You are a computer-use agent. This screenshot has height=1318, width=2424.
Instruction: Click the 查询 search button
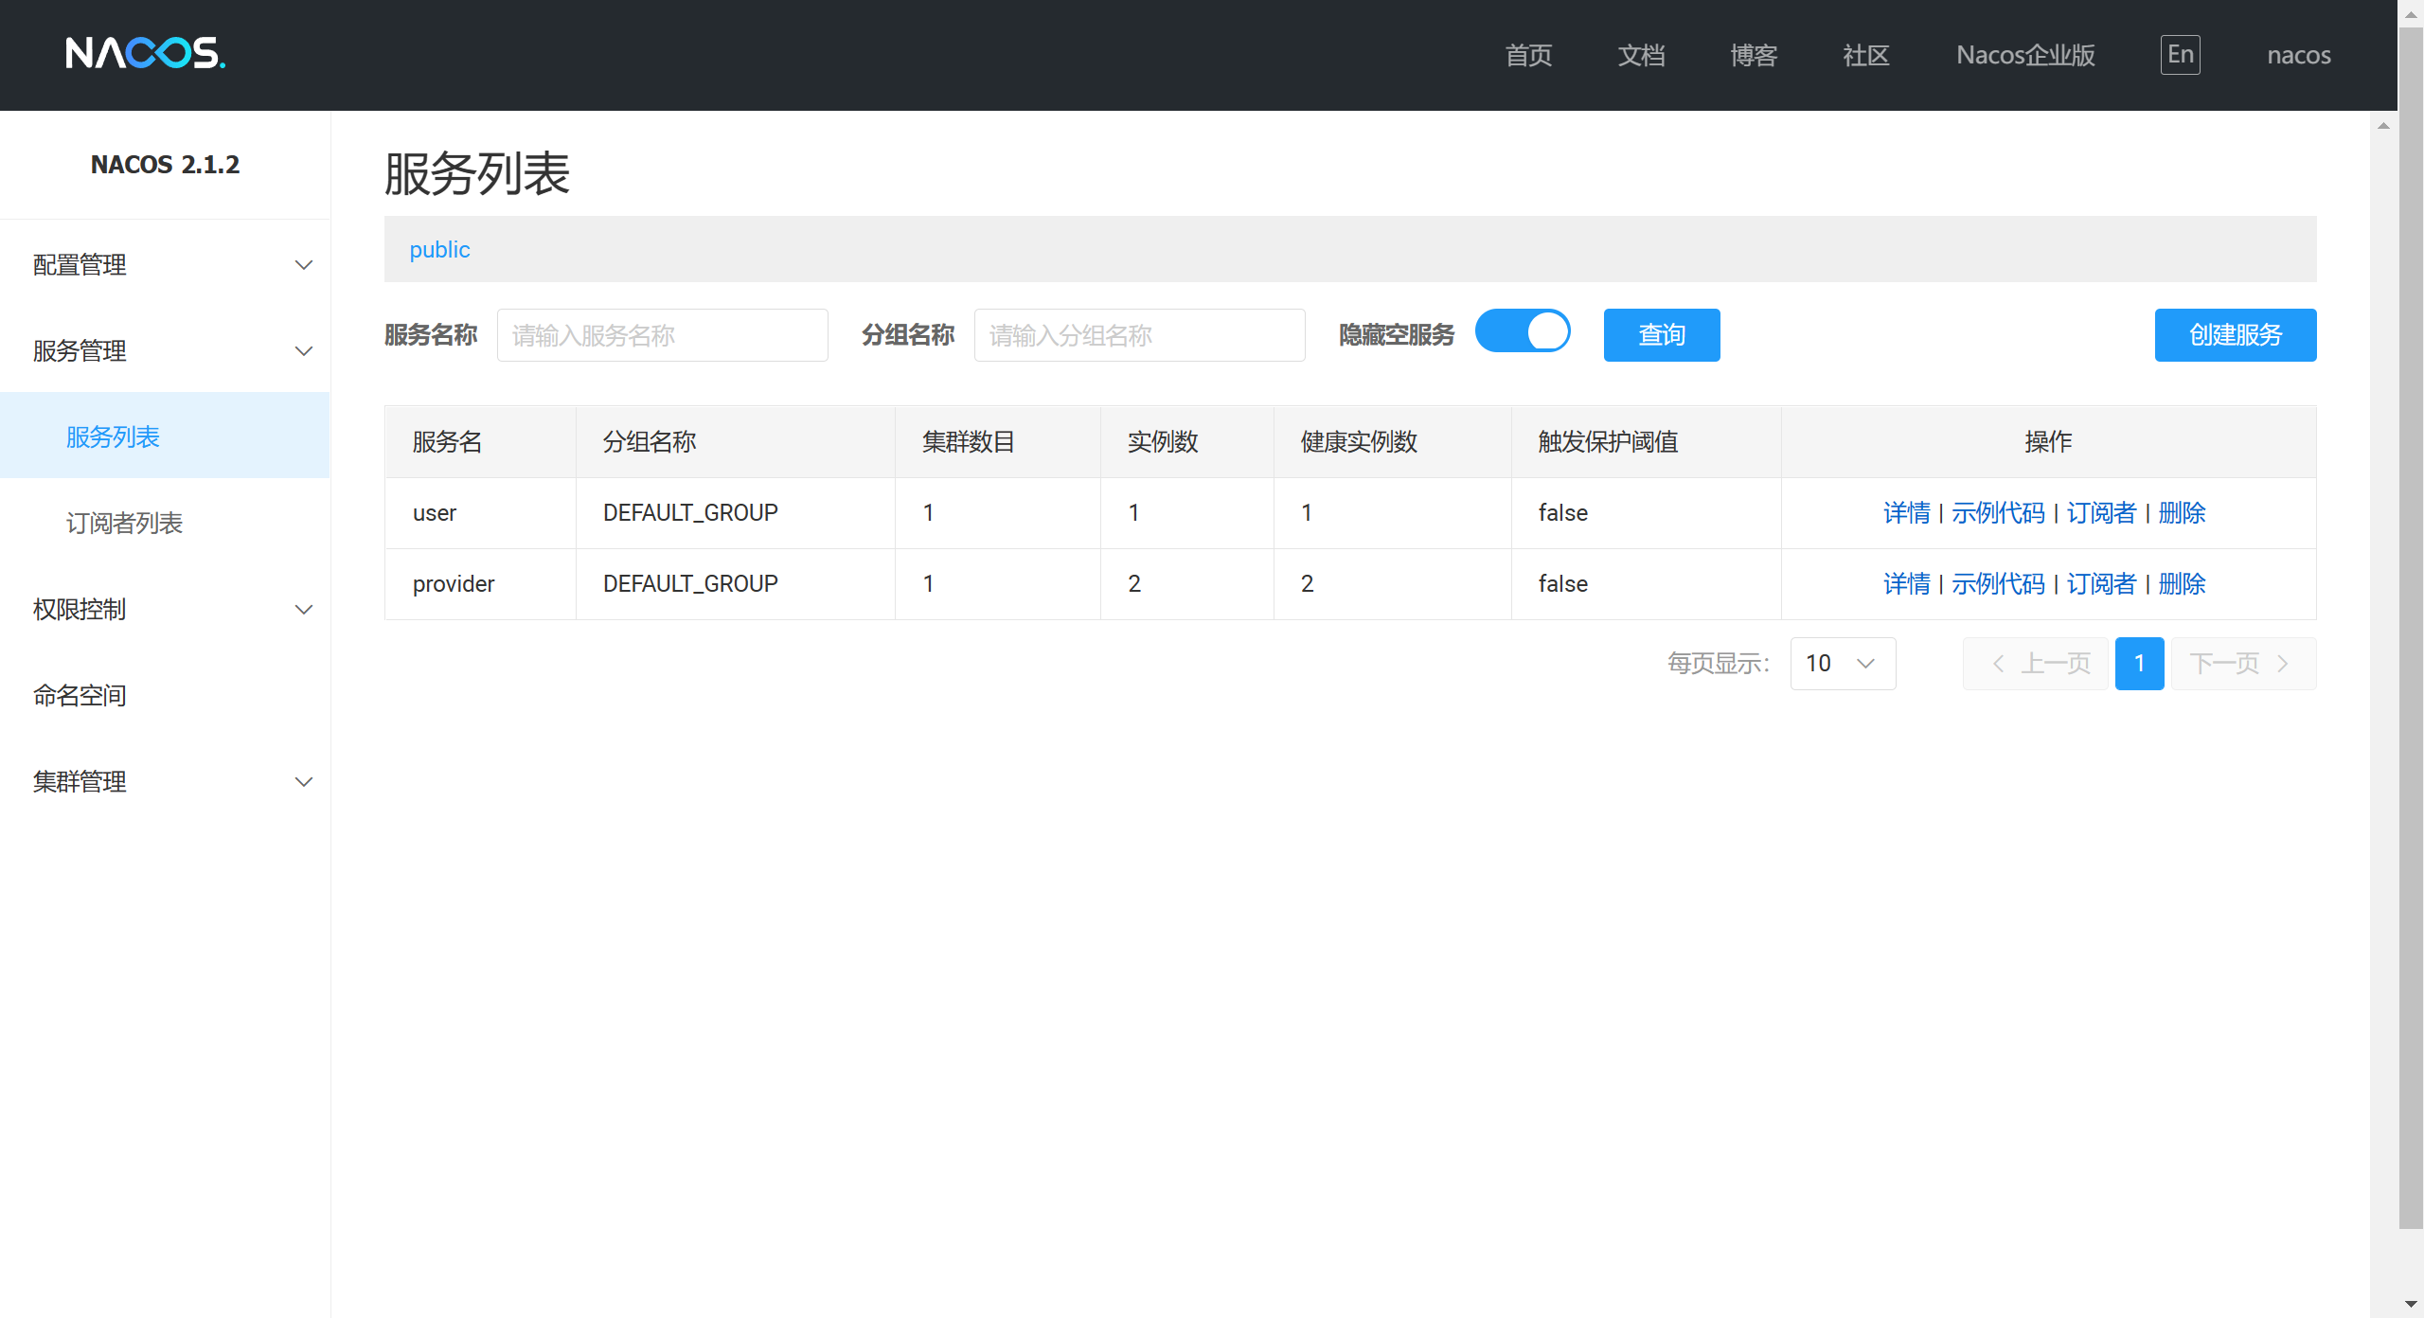1662,335
